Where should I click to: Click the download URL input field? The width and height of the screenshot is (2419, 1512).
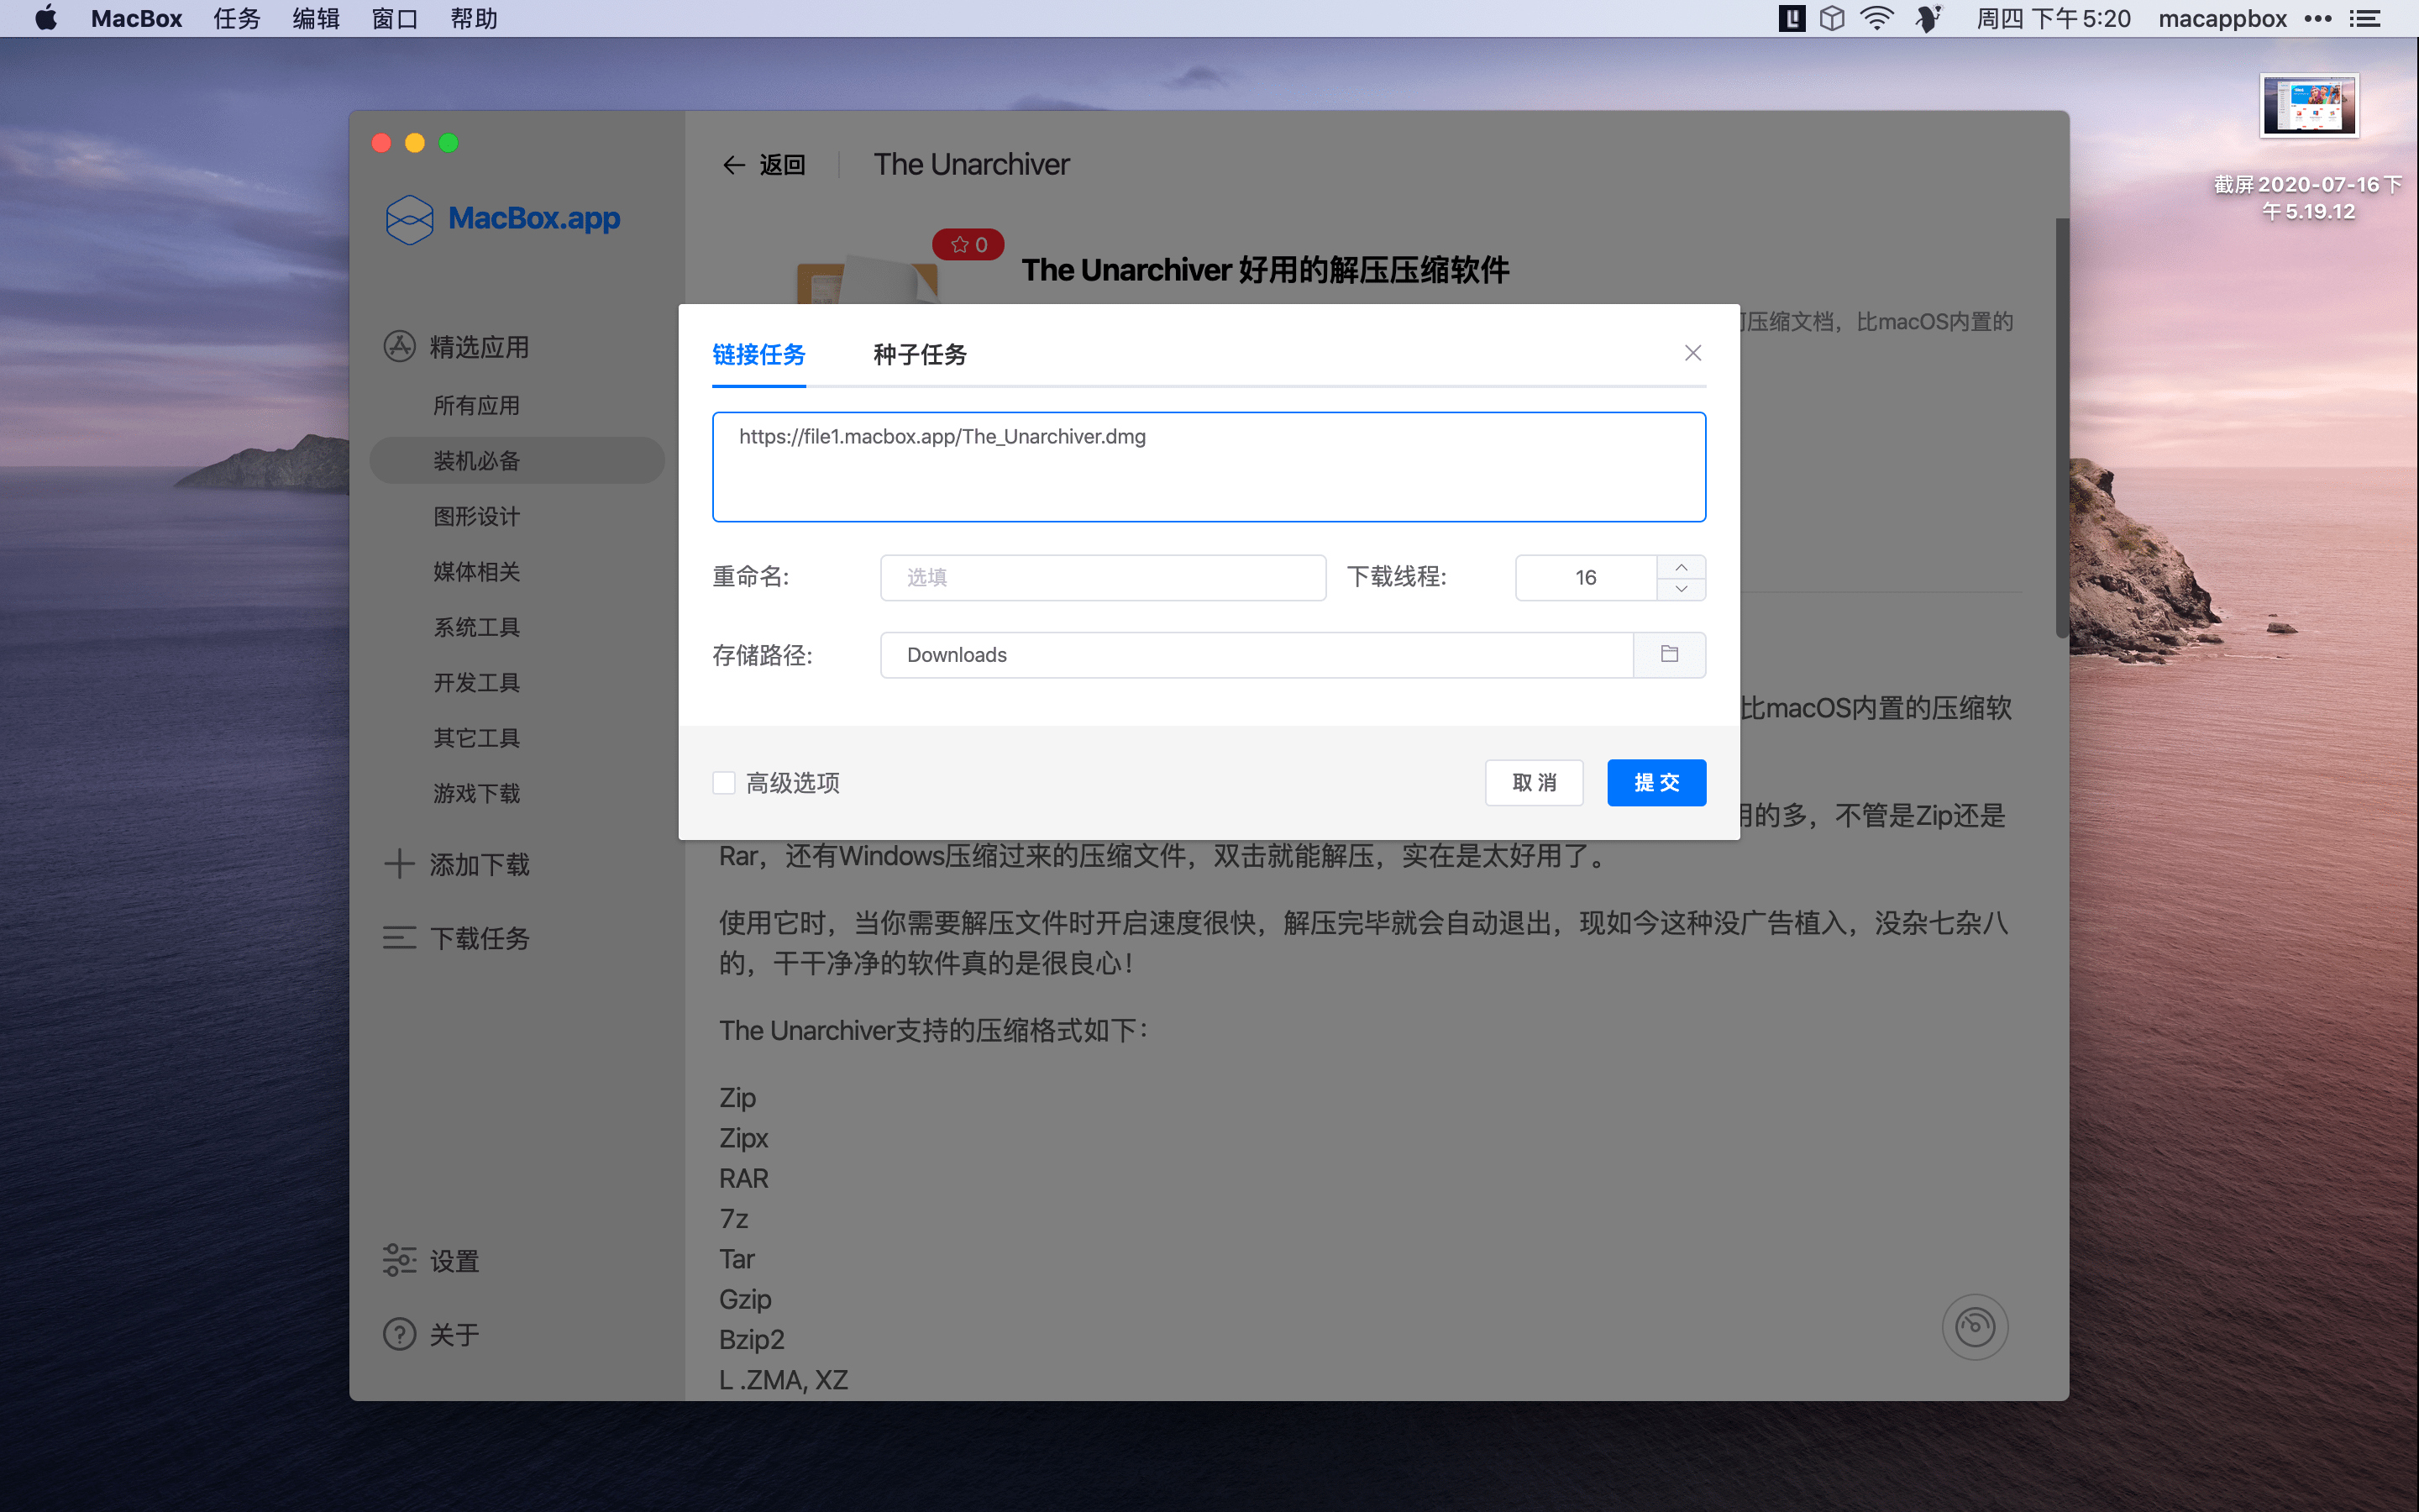point(1209,466)
